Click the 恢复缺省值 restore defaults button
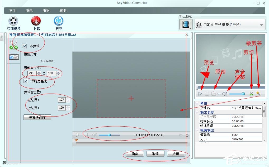The height and width of the screenshot is (167, 269). coord(37,117)
